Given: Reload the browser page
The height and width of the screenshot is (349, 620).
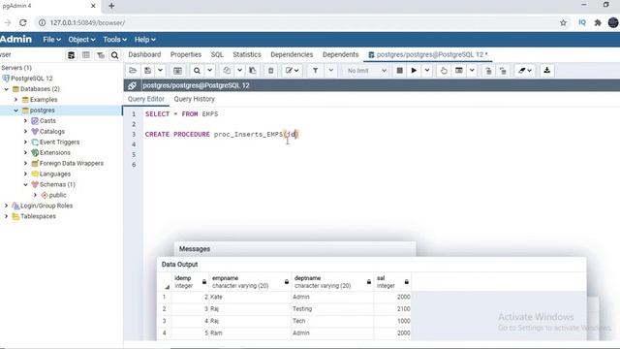Looking at the screenshot, I should pyautogui.click(x=23, y=23).
